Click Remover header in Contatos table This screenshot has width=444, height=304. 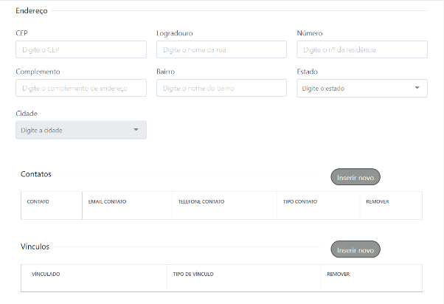click(378, 201)
